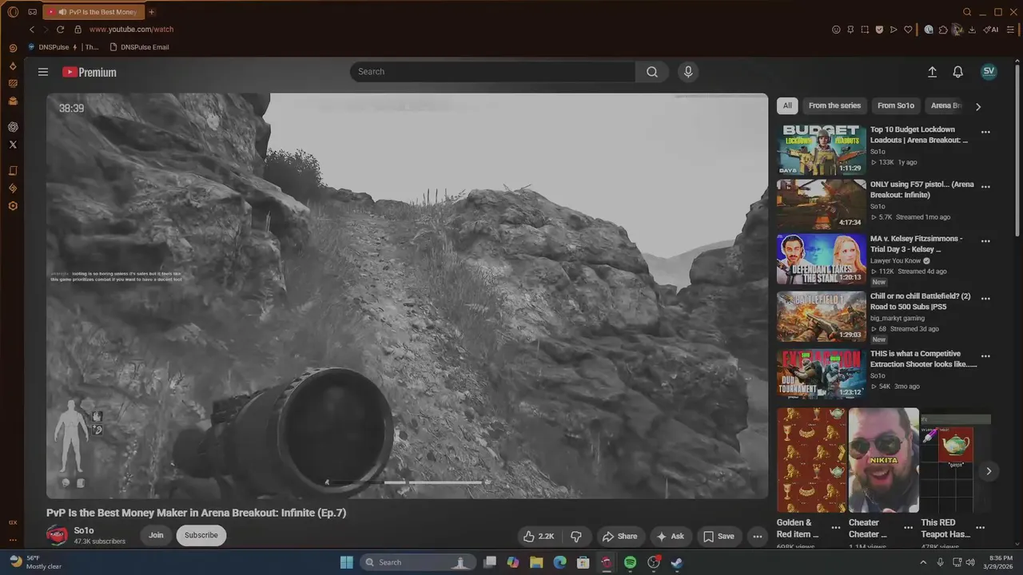Click the magnifier search button
1023x575 pixels.
[652, 72]
